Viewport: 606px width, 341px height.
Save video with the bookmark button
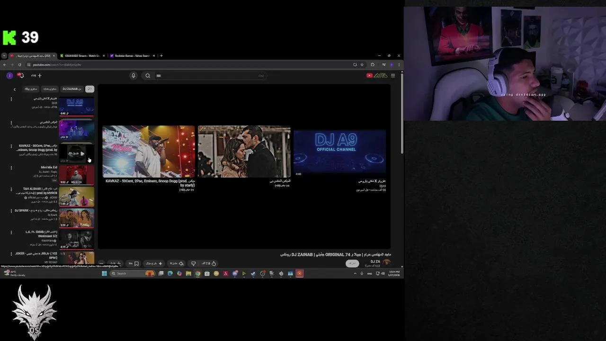[x=134, y=263]
